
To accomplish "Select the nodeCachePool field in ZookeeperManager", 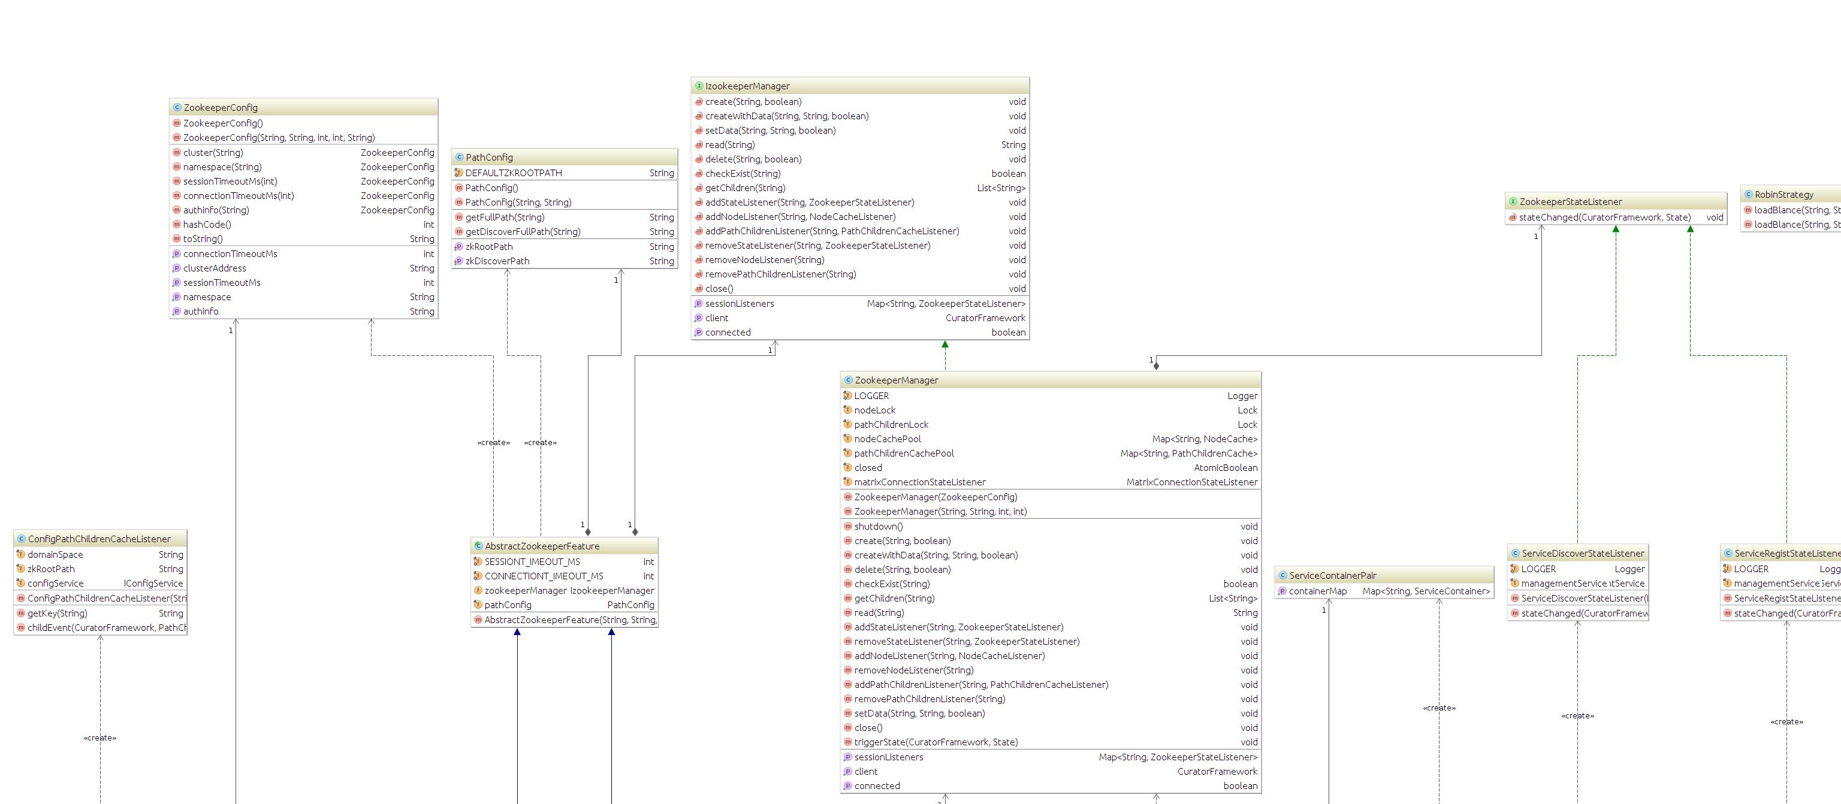I will 887,440.
